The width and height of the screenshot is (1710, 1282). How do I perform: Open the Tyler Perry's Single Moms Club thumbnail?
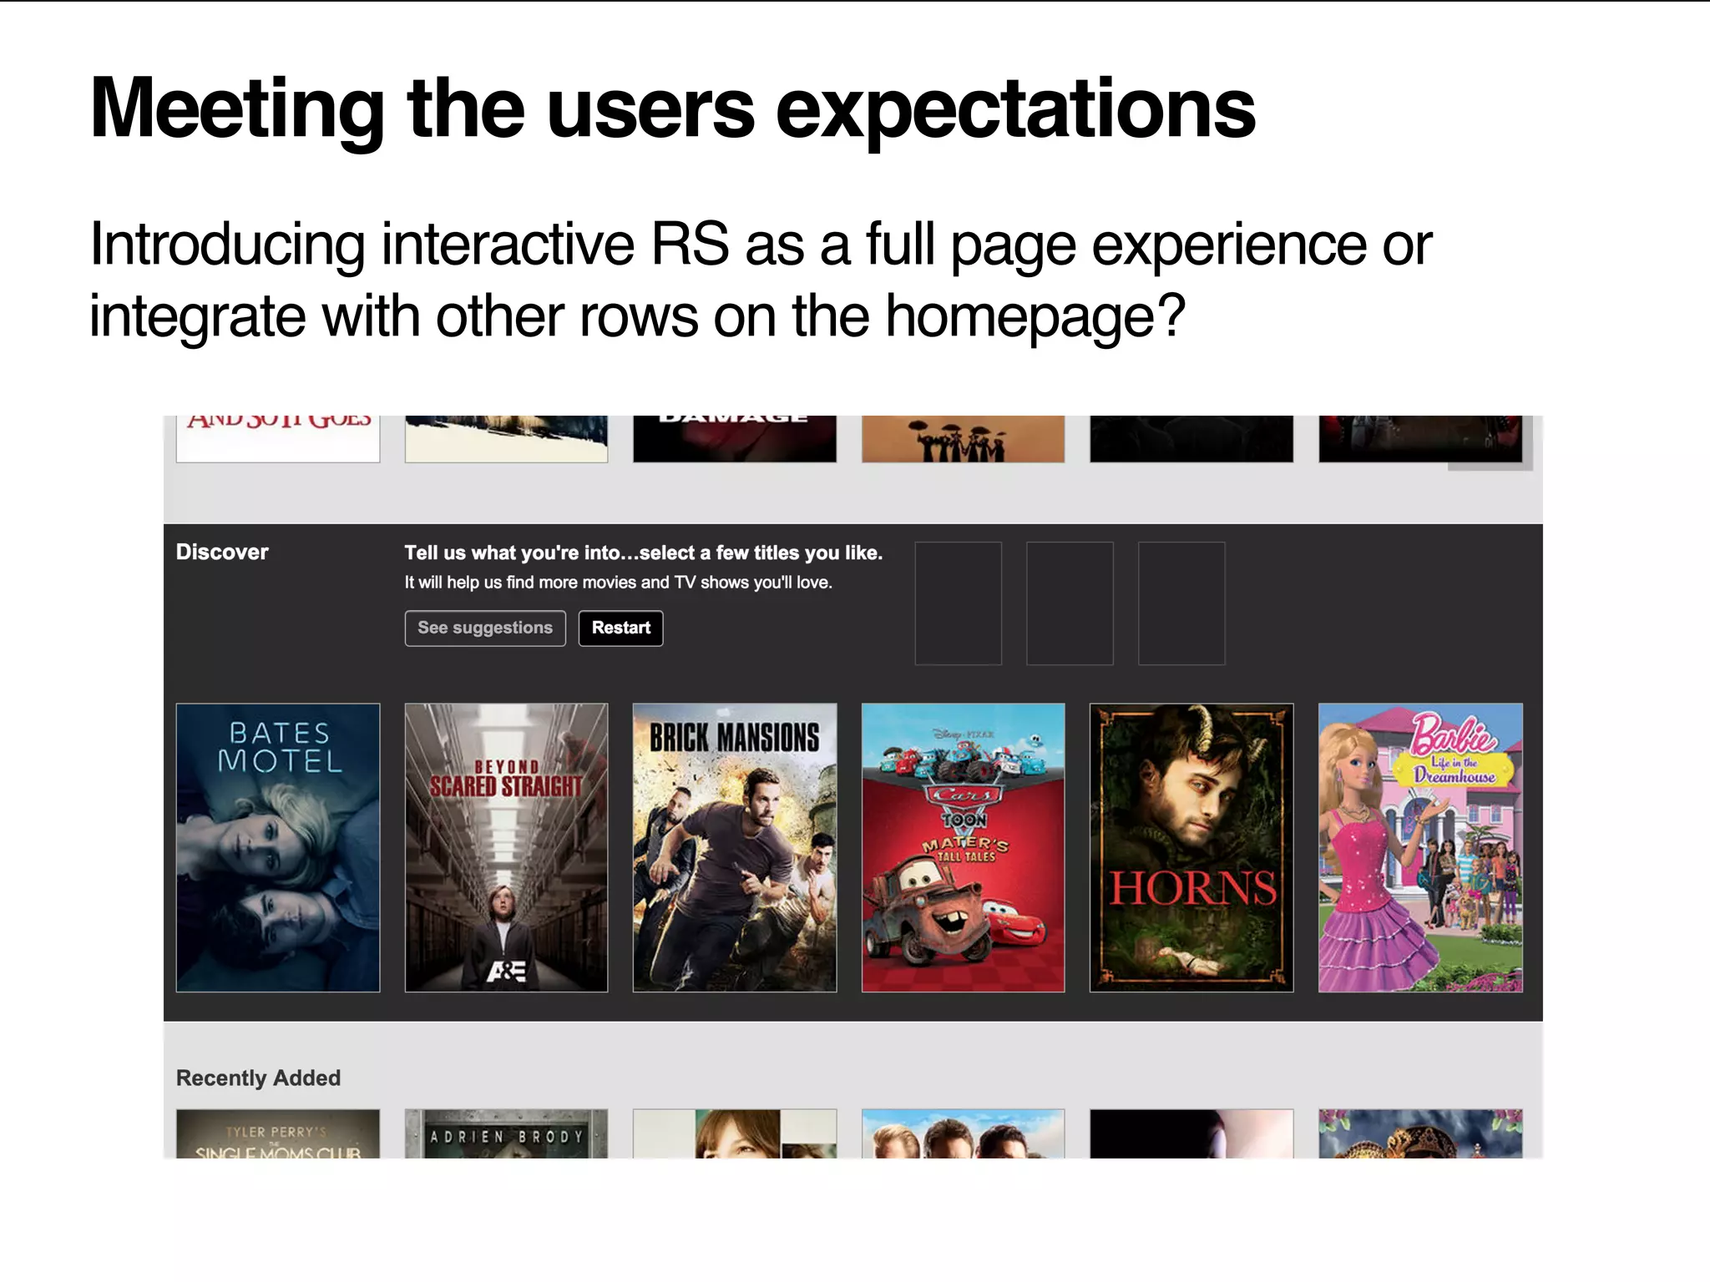coord(278,1133)
